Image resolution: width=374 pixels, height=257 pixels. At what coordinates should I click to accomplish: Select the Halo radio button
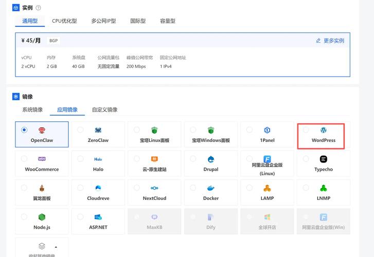pyautogui.click(x=80, y=158)
